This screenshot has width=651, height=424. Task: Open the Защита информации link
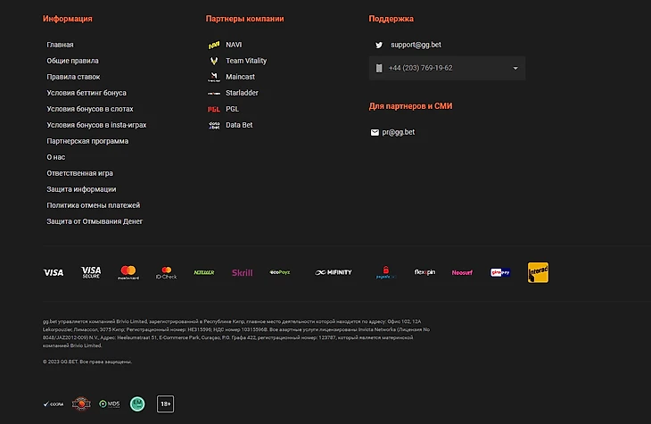point(81,189)
